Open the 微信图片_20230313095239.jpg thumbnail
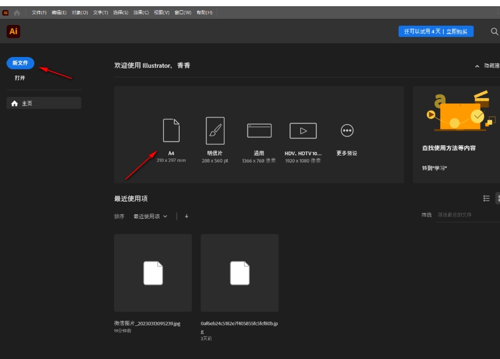Viewport: 500px width, 359px height. click(153, 273)
